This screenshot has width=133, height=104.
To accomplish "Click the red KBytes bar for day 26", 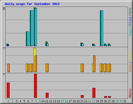I will coord(105,97).
